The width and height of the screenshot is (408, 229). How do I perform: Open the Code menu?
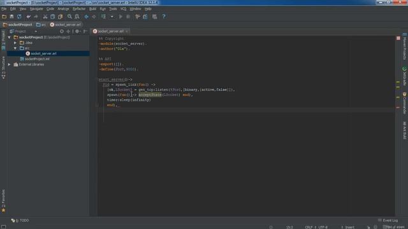50,9
